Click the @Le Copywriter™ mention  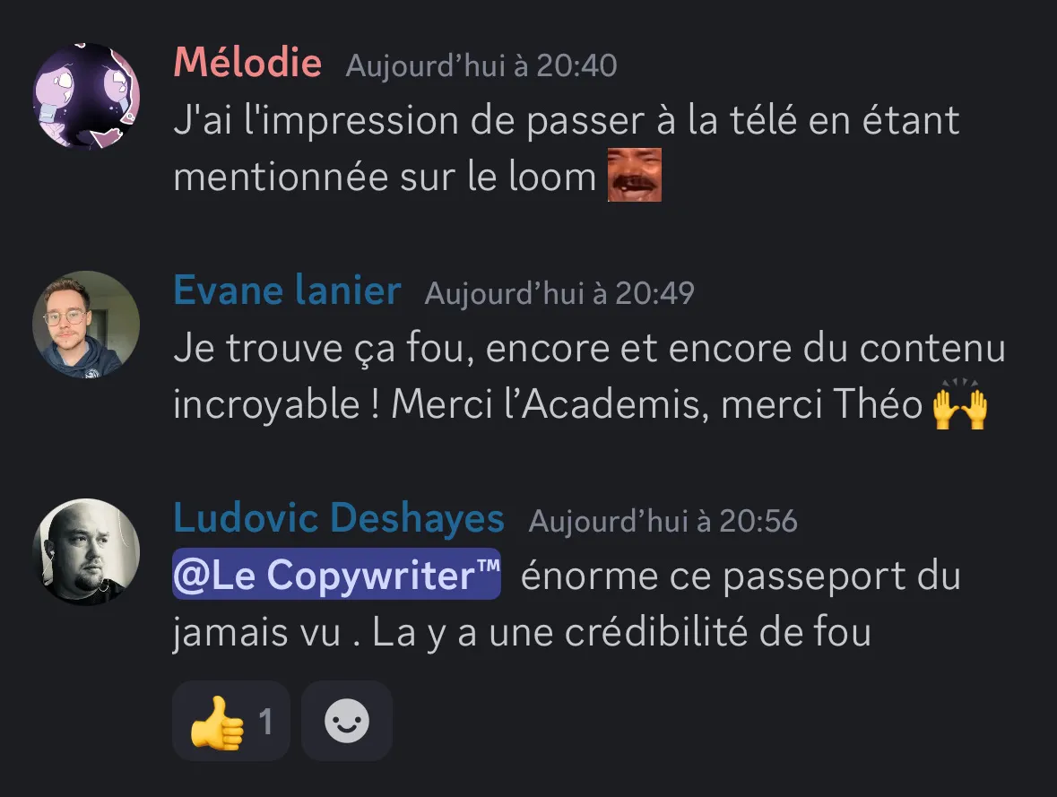click(336, 575)
